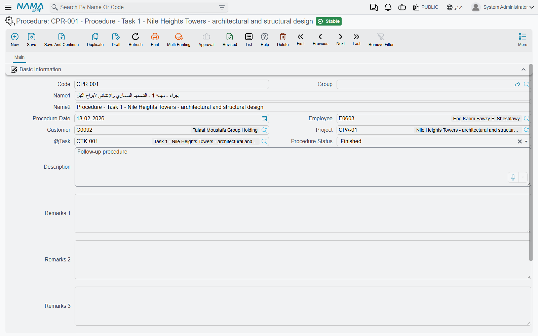The height and width of the screenshot is (336, 538).
Task: Open the chat messages icon
Action: click(374, 7)
